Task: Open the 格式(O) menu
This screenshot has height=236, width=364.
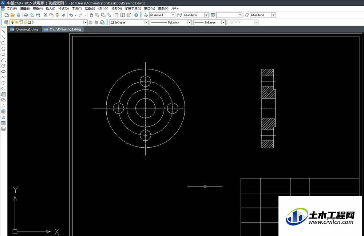Action: point(63,9)
